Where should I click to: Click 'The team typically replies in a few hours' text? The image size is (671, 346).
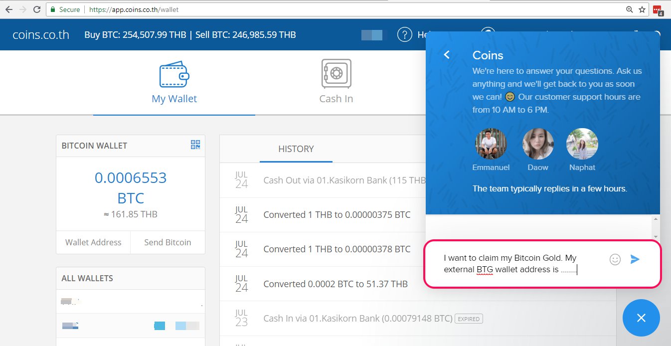click(549, 189)
